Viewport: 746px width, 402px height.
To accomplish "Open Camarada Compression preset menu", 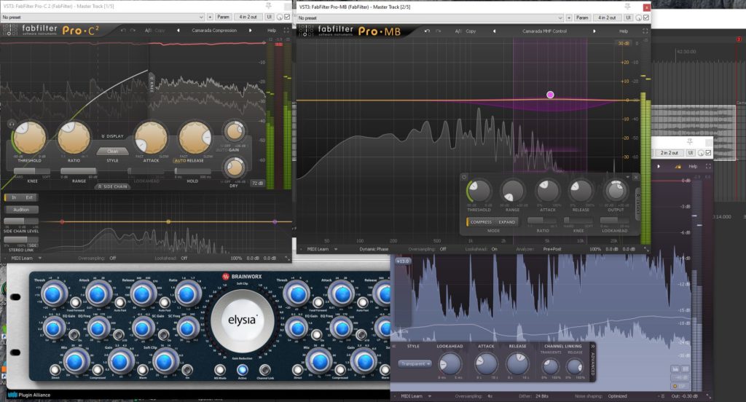I will click(214, 31).
